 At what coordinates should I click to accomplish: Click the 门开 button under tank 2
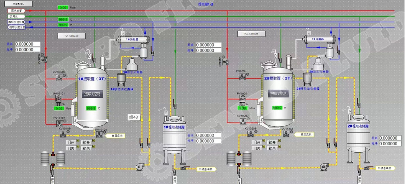point(257,142)
